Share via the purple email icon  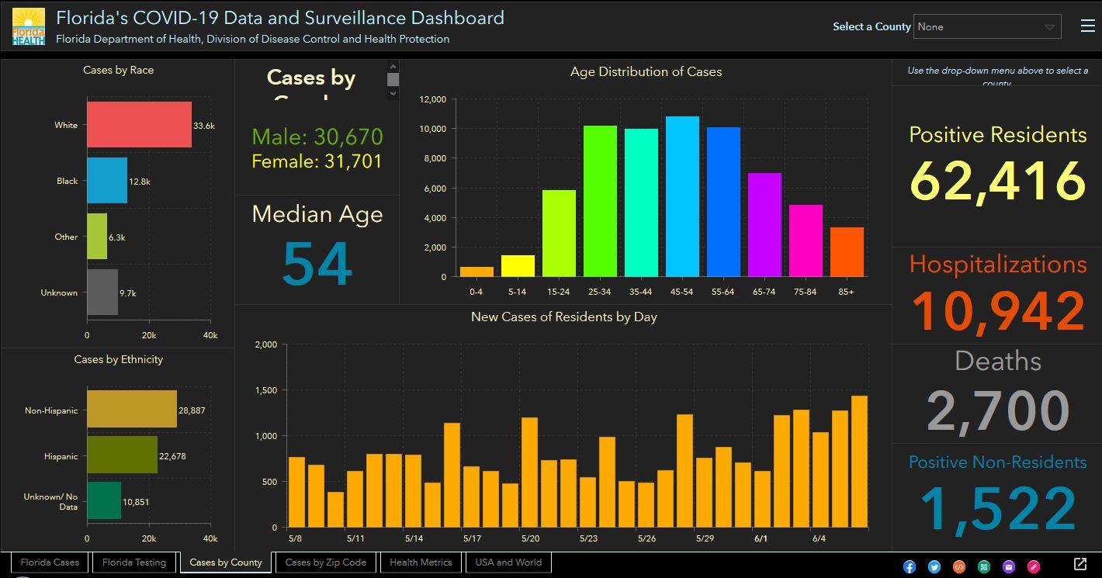pyautogui.click(x=1009, y=566)
